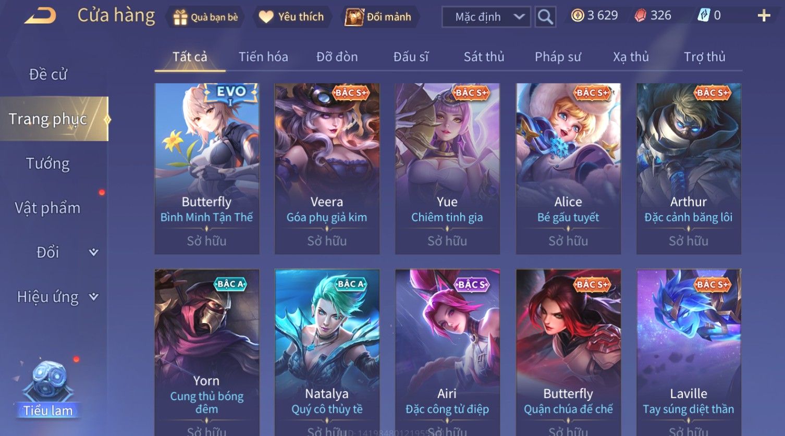Tap the plus icon to add currency
Viewport: 785px width, 436px height.
[x=764, y=16]
